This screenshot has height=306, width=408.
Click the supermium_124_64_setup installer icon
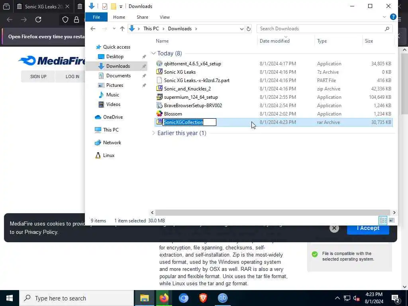[x=159, y=97]
